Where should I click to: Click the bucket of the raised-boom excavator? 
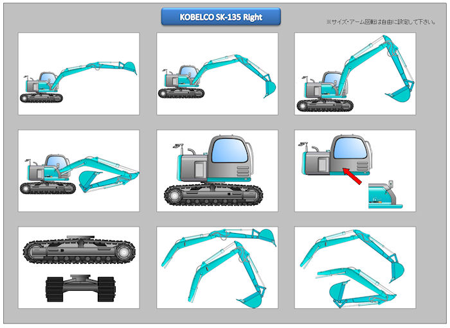click(399, 94)
